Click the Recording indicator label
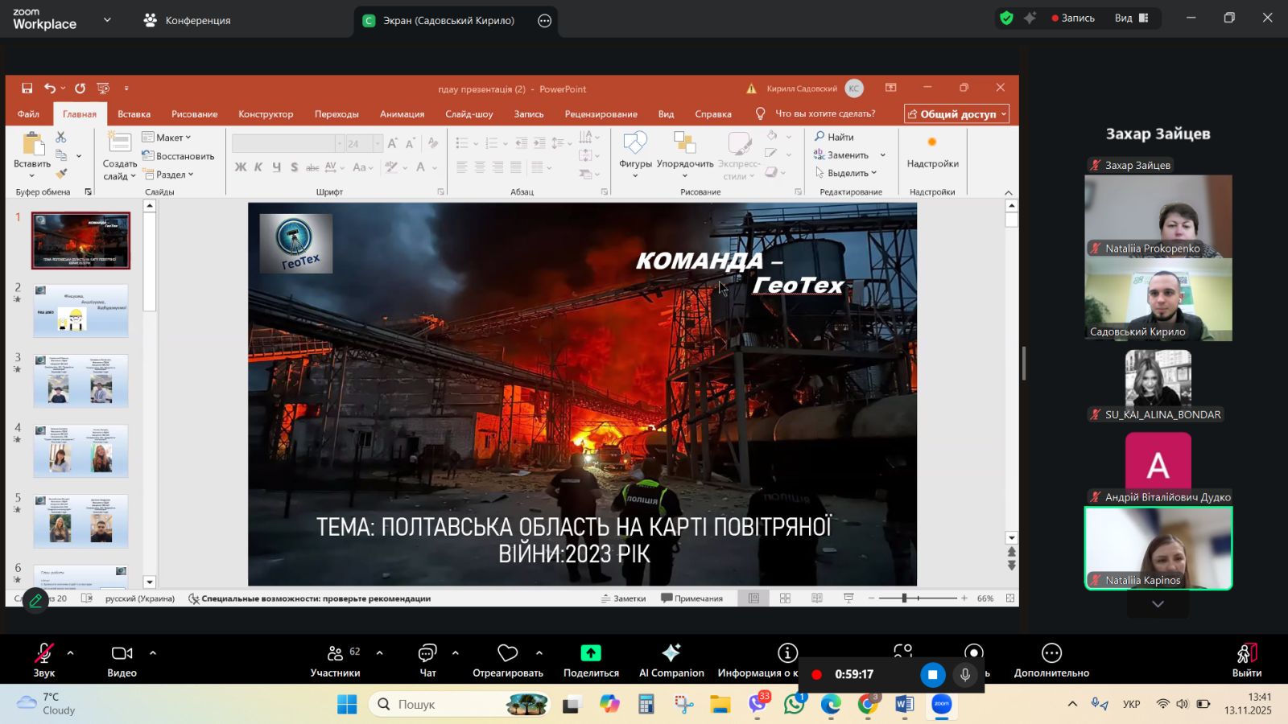1288x724 pixels. (x=1073, y=18)
